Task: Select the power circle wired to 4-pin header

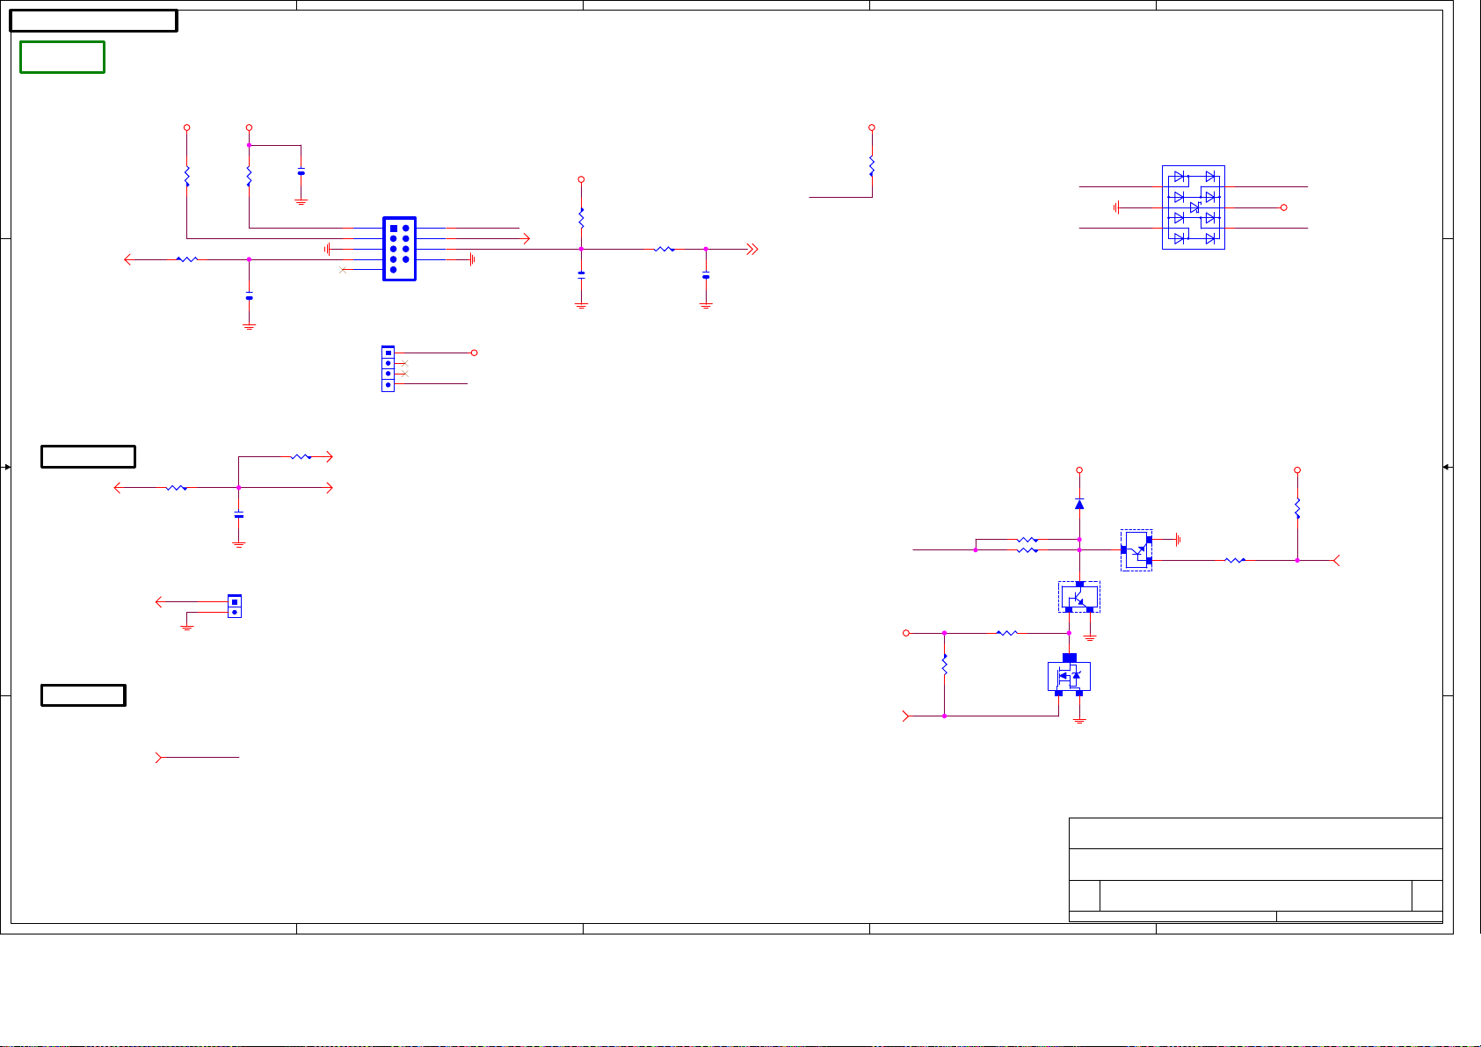Action: pos(475,353)
